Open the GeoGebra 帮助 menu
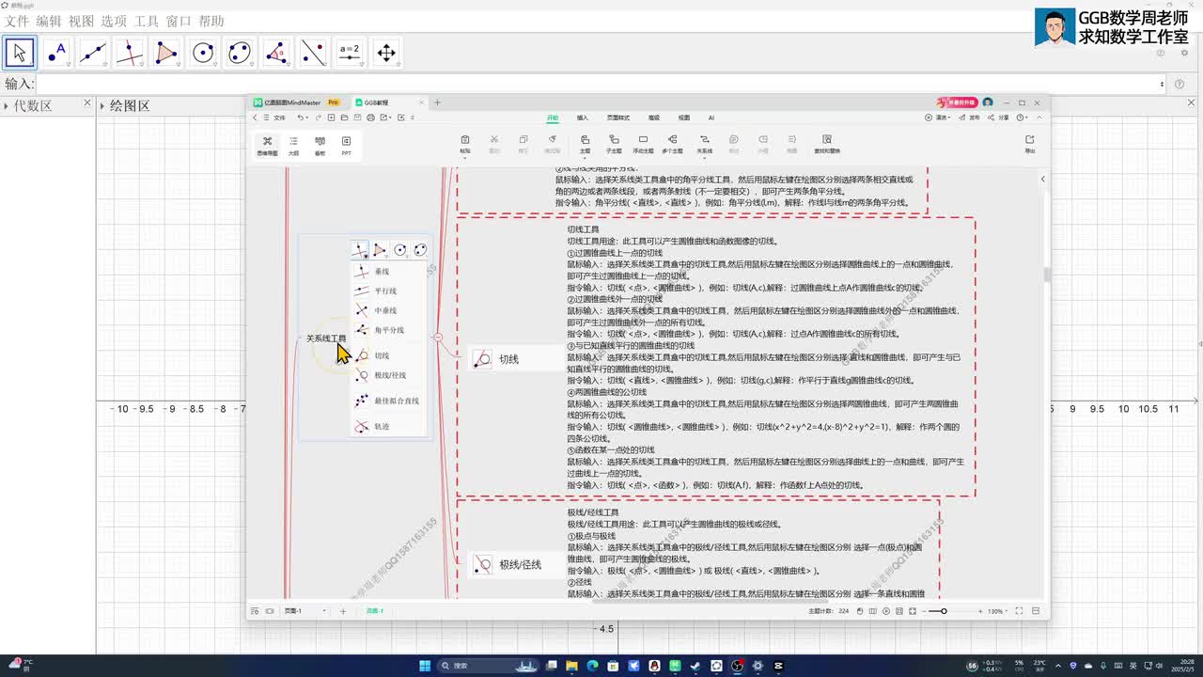 (211, 21)
